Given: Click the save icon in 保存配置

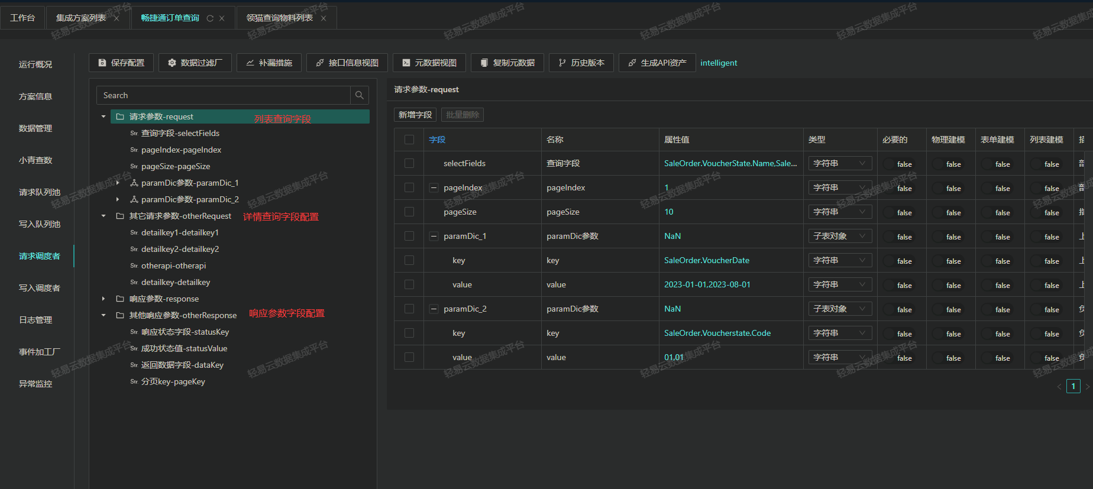Looking at the screenshot, I should coord(102,63).
